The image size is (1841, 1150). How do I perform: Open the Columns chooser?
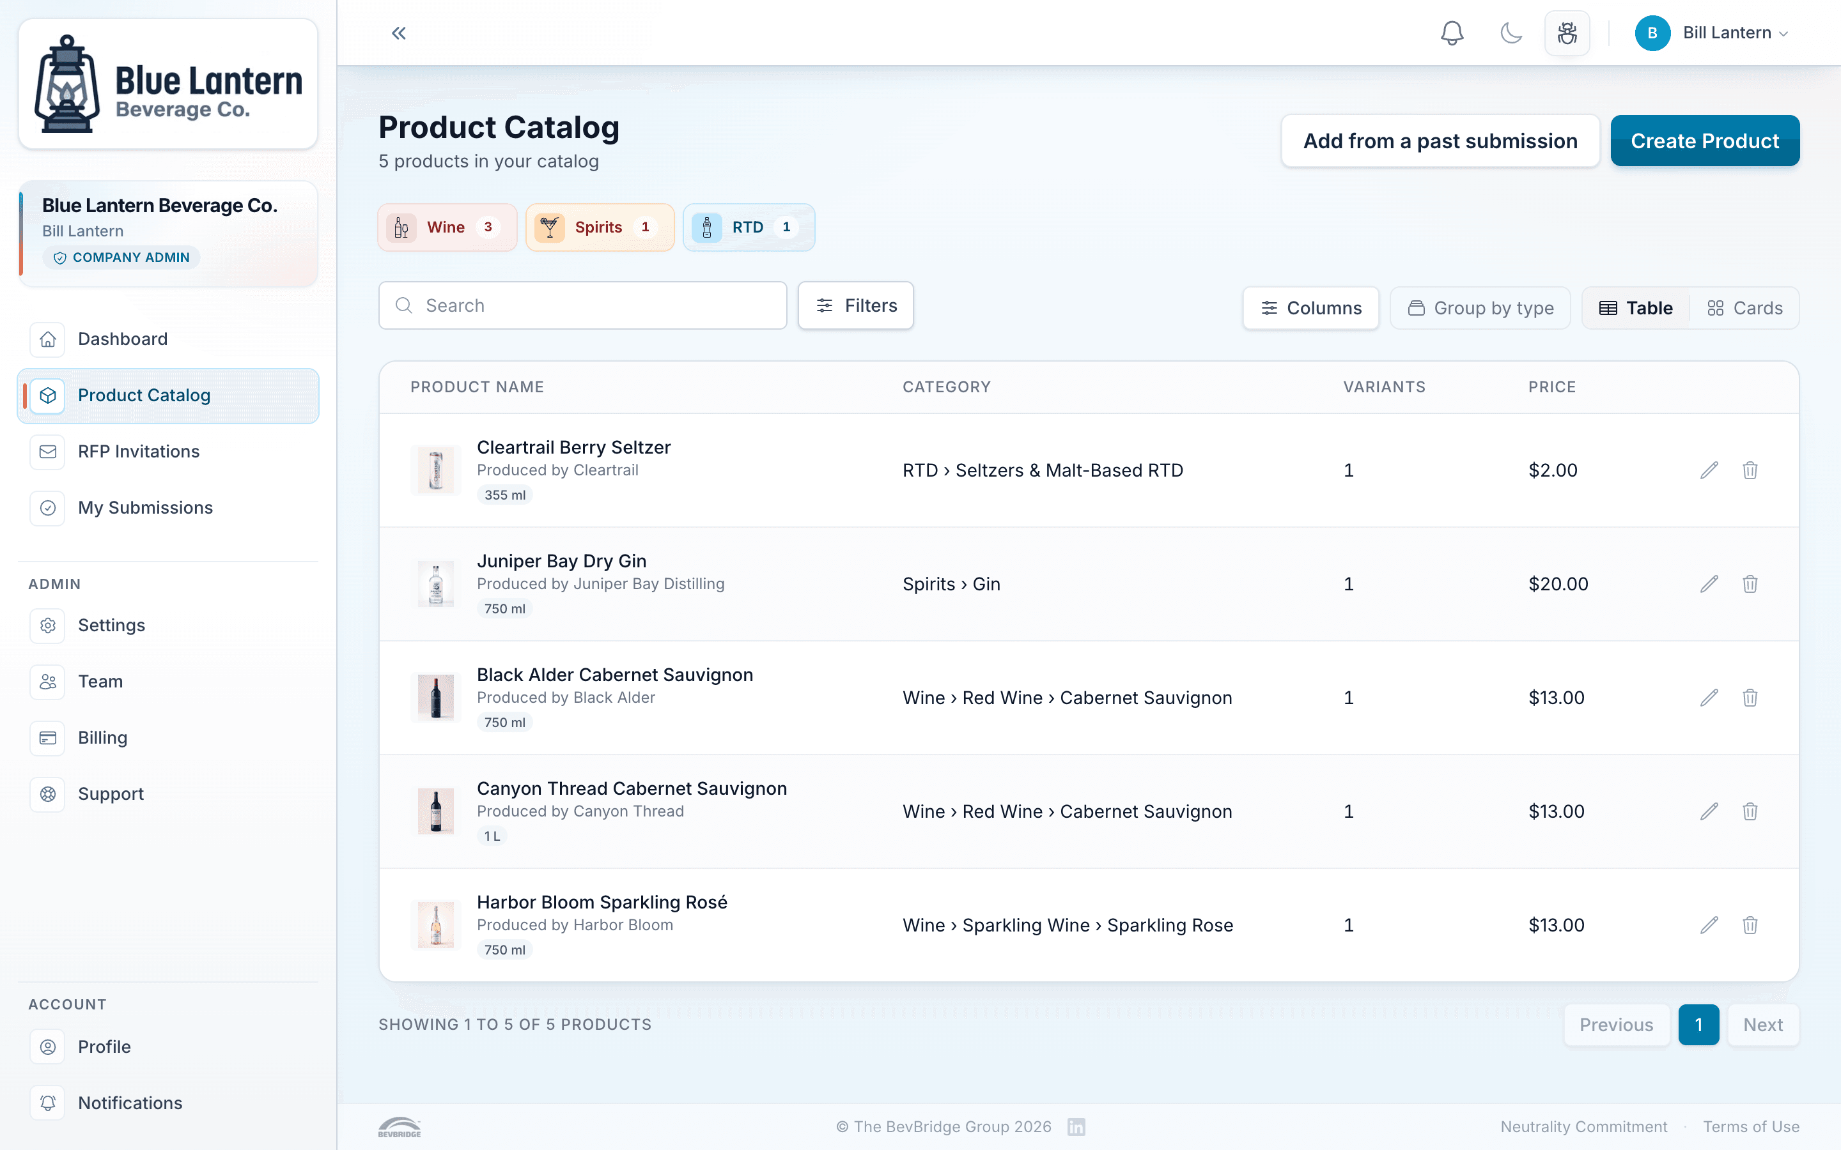click(x=1311, y=308)
